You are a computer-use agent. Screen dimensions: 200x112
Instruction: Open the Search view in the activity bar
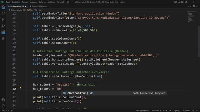(3, 13)
